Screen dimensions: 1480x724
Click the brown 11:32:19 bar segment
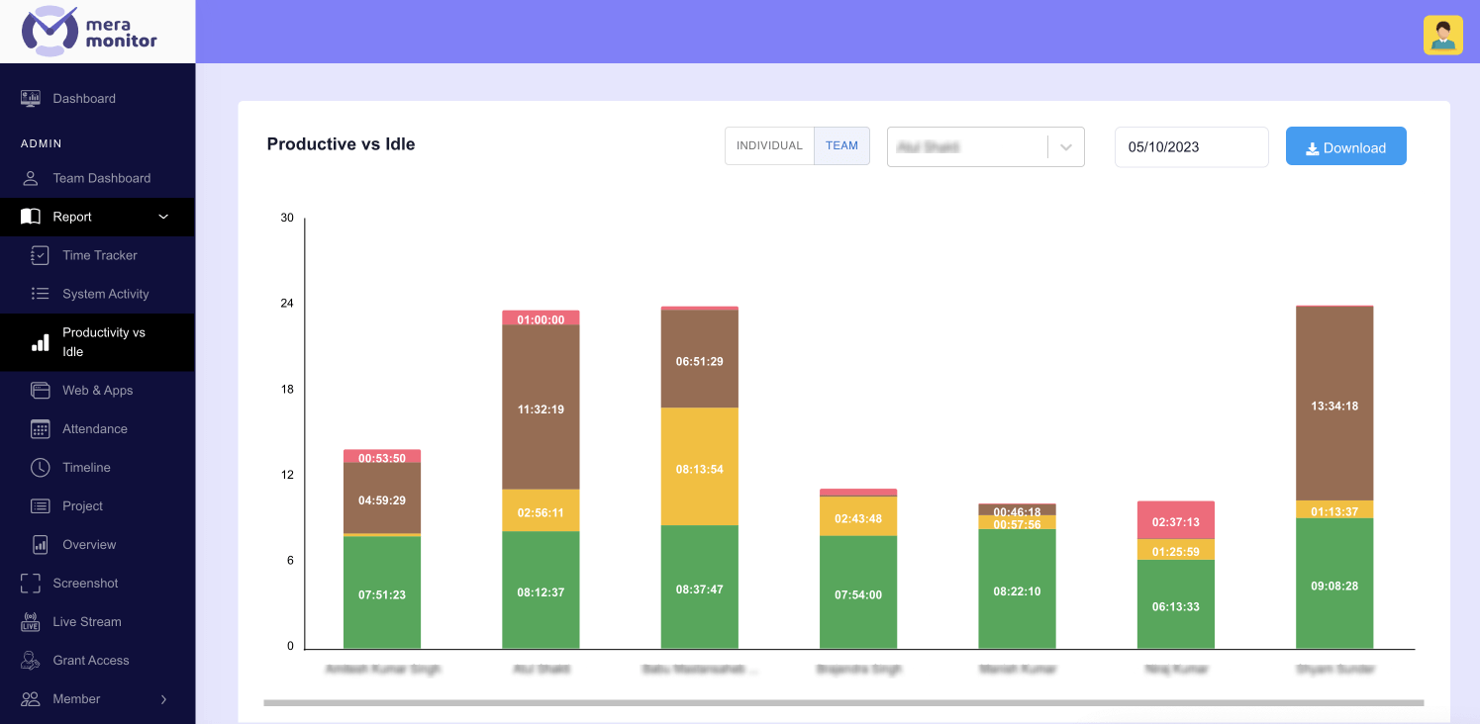pos(541,407)
